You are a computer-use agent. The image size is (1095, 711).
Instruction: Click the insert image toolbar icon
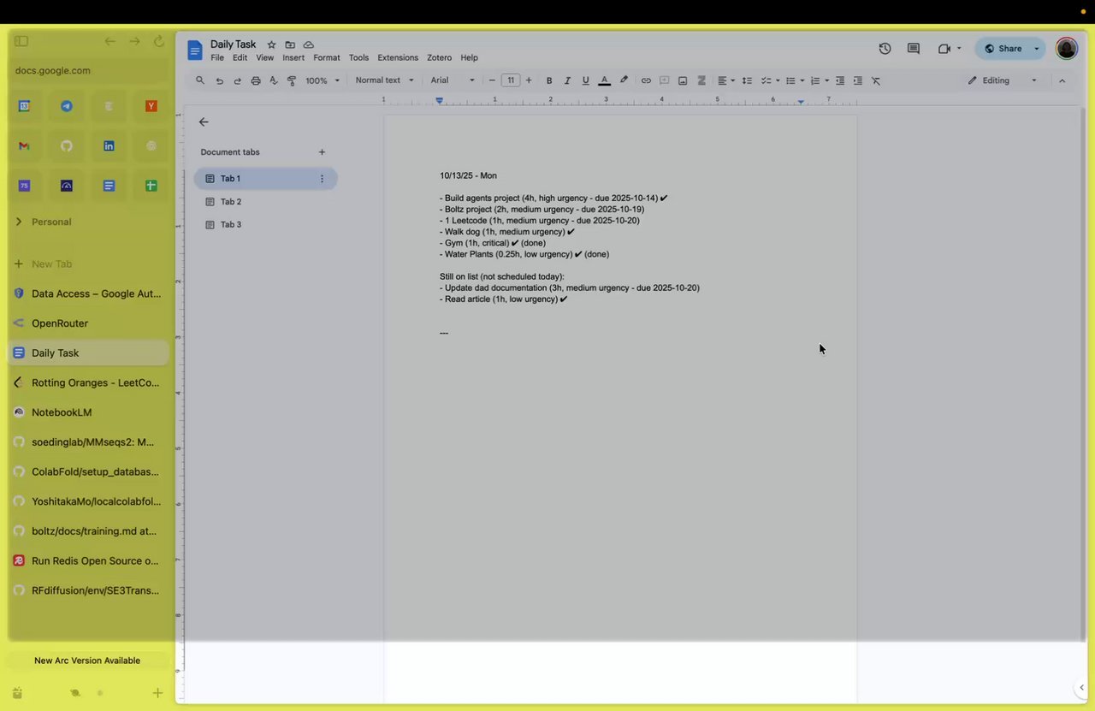pyautogui.click(x=683, y=80)
